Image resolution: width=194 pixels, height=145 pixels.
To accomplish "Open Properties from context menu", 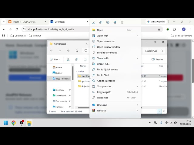I will tap(115, 98).
